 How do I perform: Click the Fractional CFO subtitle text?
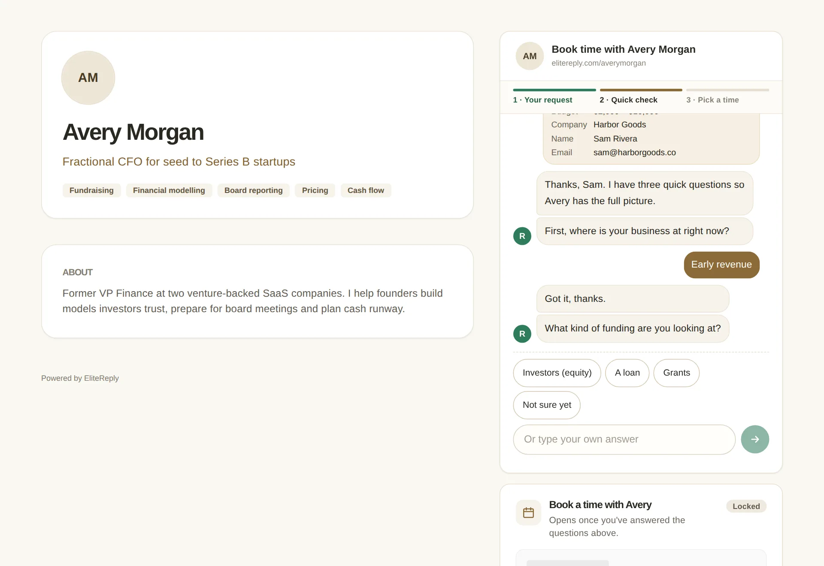pyautogui.click(x=179, y=162)
